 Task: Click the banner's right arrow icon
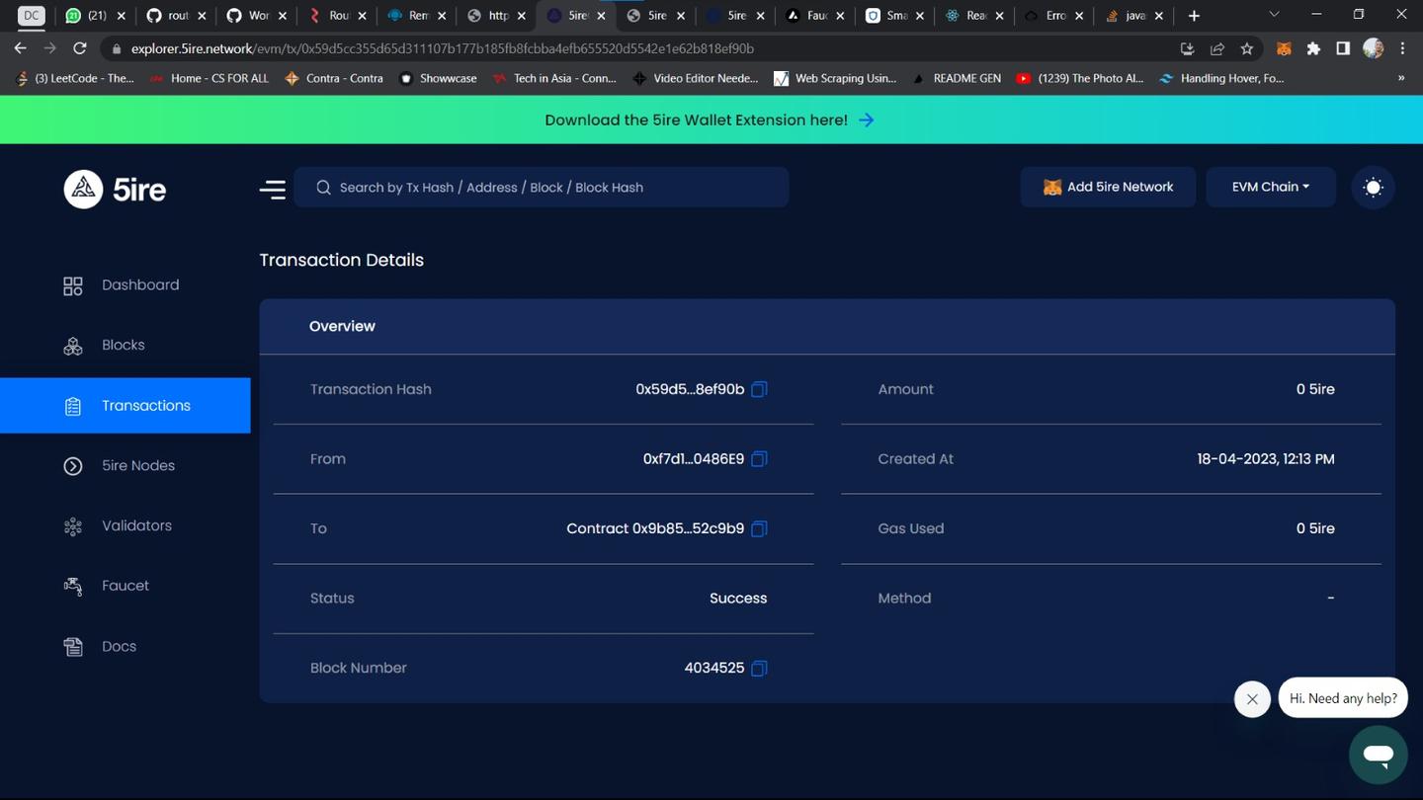tap(867, 120)
